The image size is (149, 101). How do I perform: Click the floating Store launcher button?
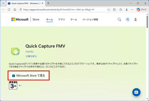pyautogui.click(x=136, y=92)
